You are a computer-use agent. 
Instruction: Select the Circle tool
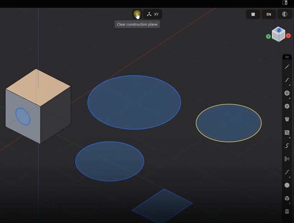tap(287, 93)
